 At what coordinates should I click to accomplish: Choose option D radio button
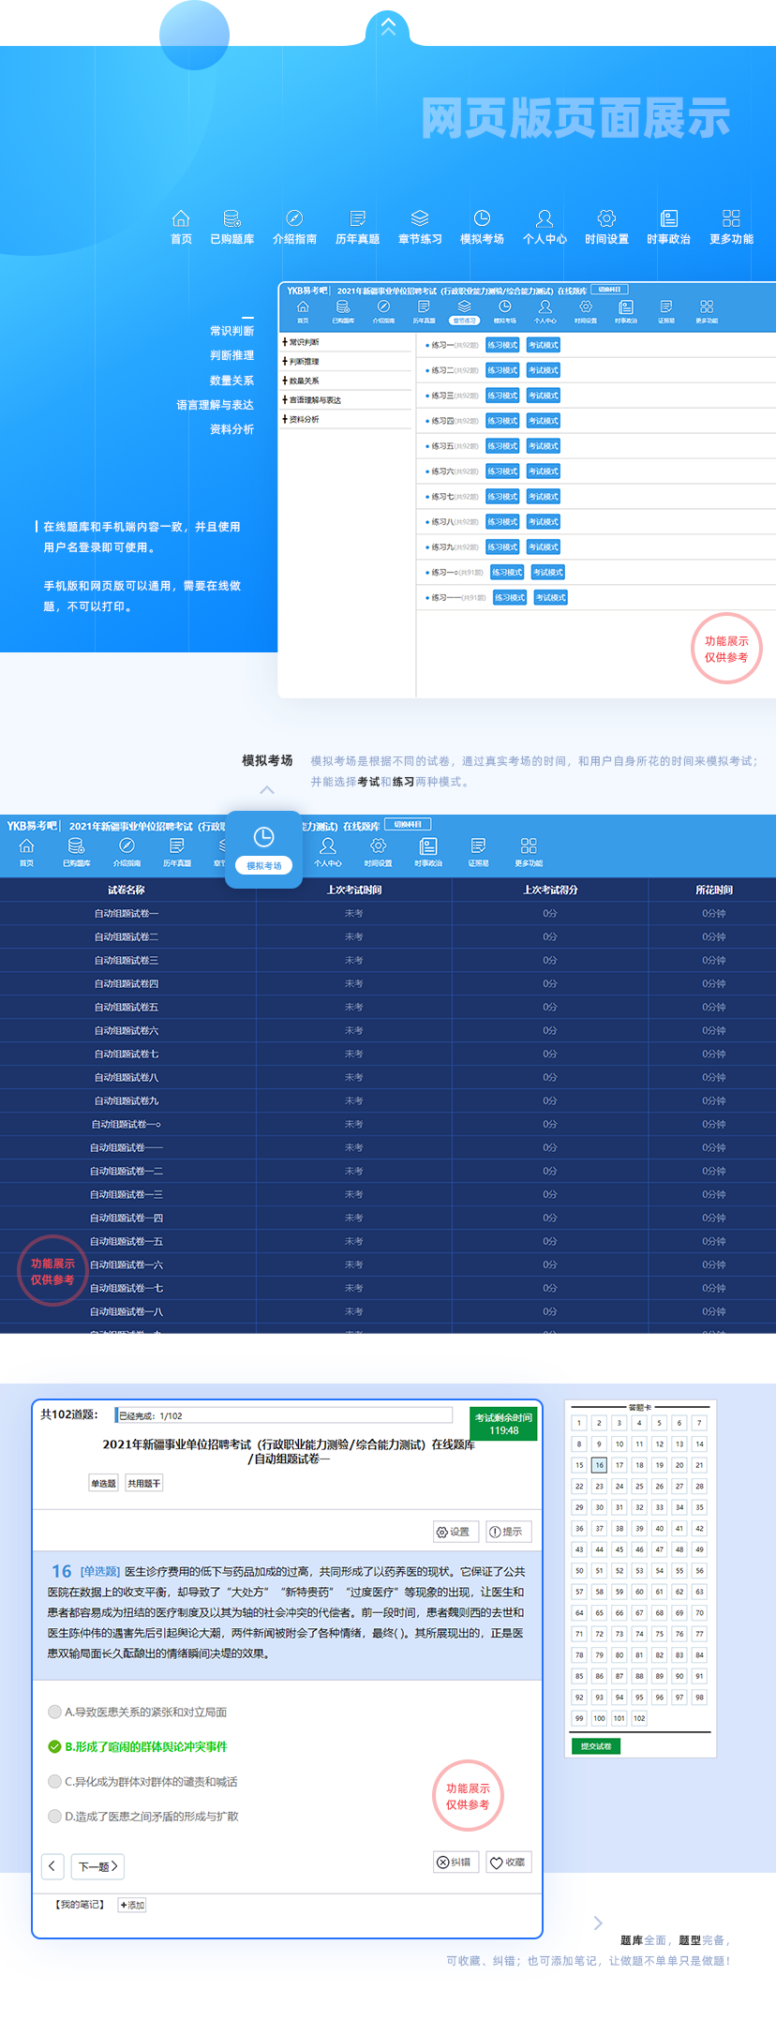click(54, 1816)
